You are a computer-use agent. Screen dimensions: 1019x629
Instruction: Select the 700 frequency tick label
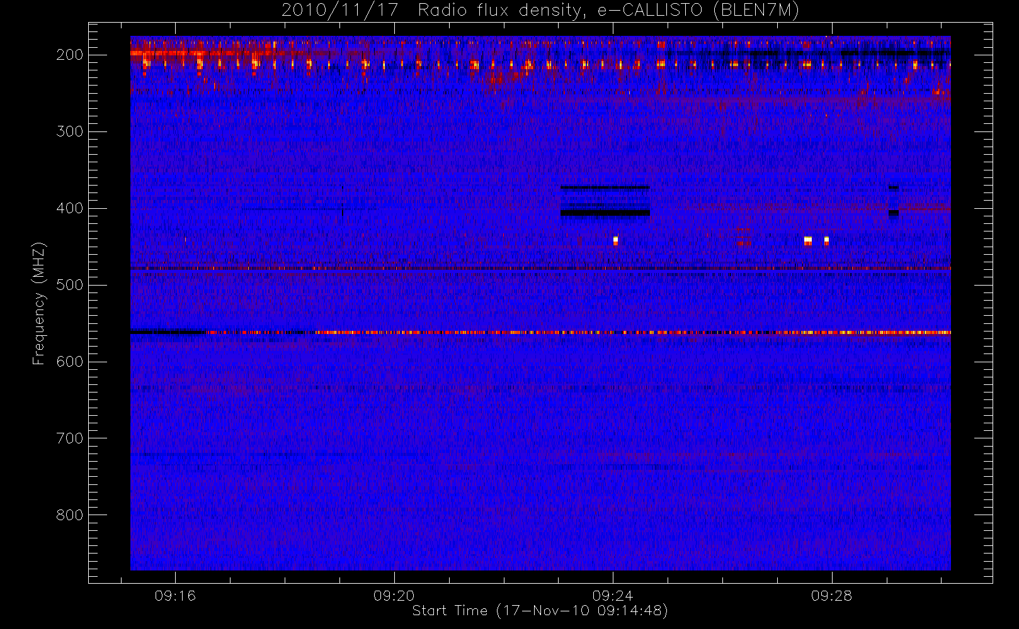point(69,438)
